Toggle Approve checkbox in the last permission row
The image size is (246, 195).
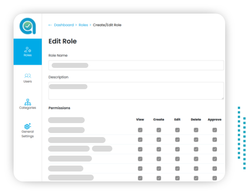[x=215, y=178]
